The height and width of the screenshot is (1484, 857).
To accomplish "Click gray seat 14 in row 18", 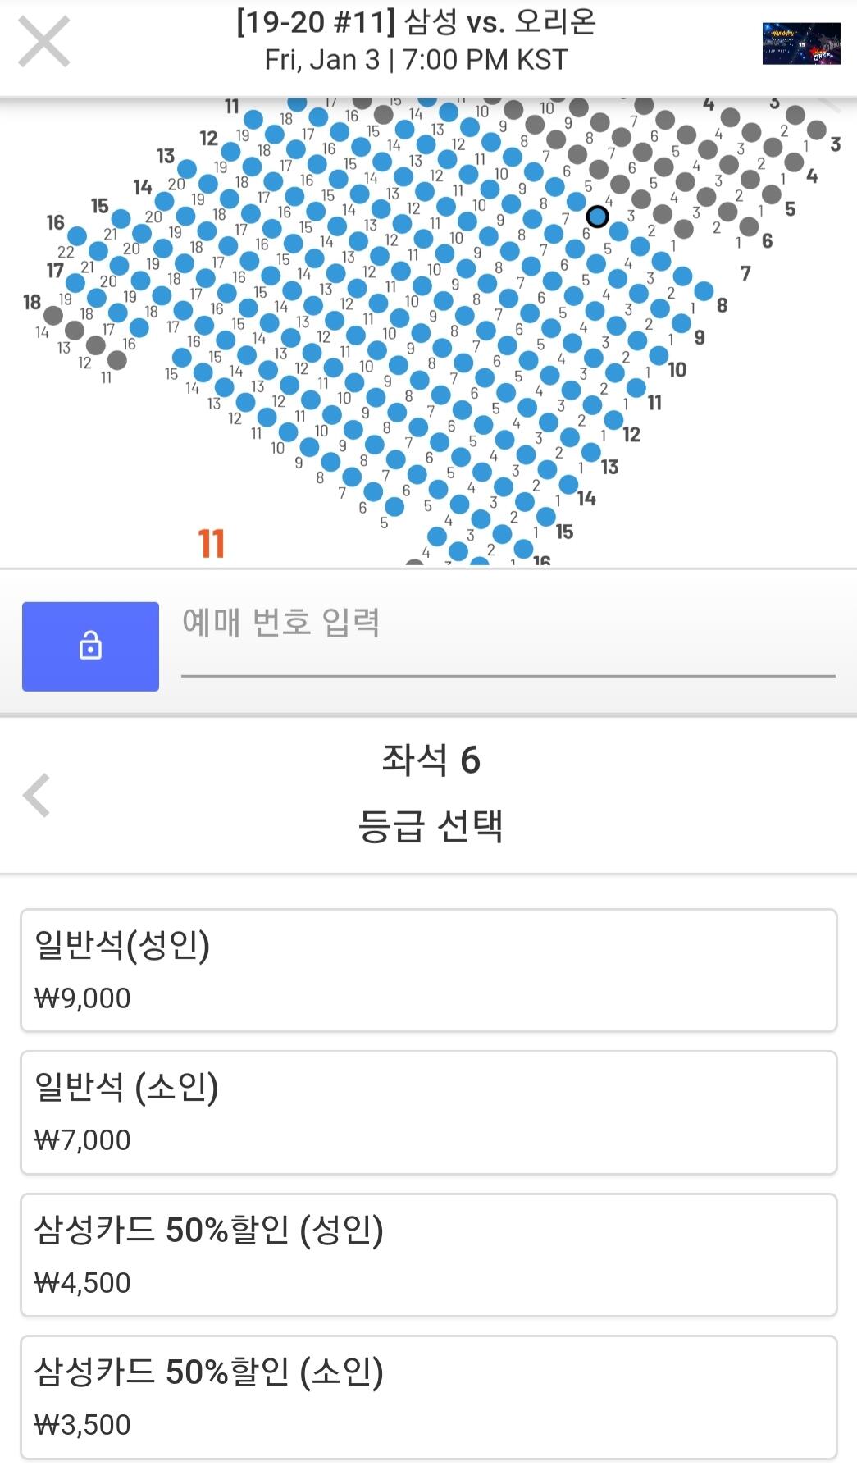I will 53,315.
